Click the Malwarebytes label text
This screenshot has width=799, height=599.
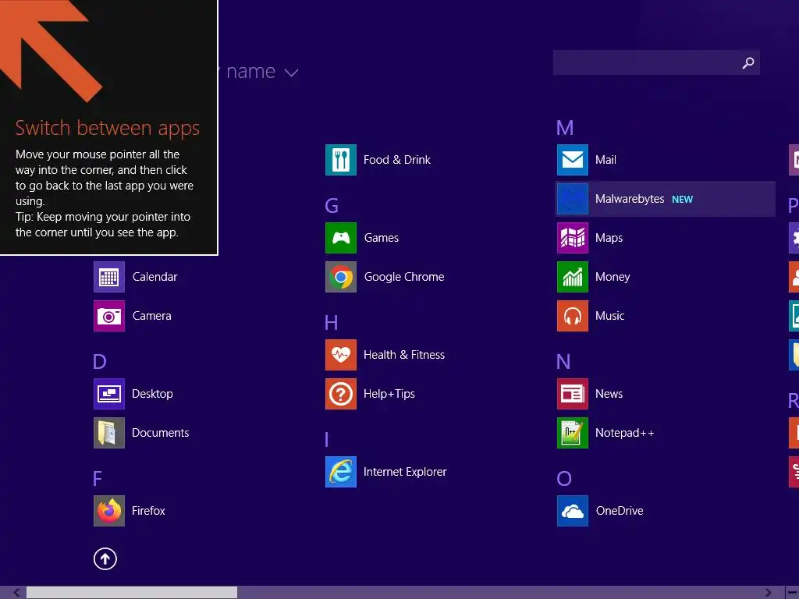point(630,199)
